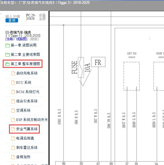Click document icon beside 组合仪表系统

click(x=13, y=101)
